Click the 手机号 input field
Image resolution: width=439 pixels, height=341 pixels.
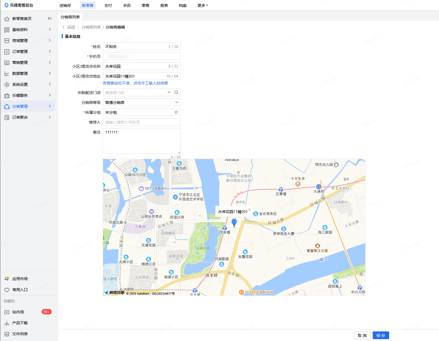142,56
